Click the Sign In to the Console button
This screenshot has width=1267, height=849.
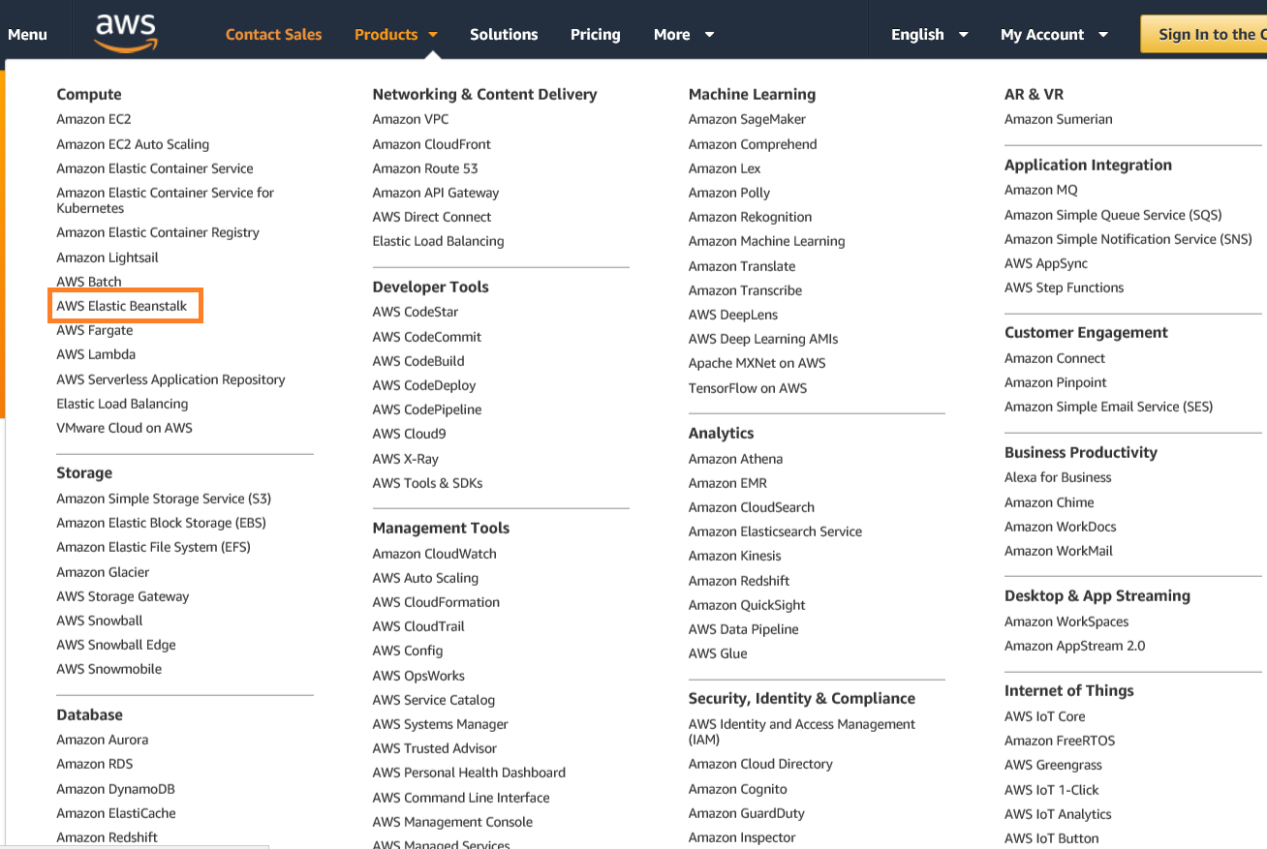(x=1211, y=33)
